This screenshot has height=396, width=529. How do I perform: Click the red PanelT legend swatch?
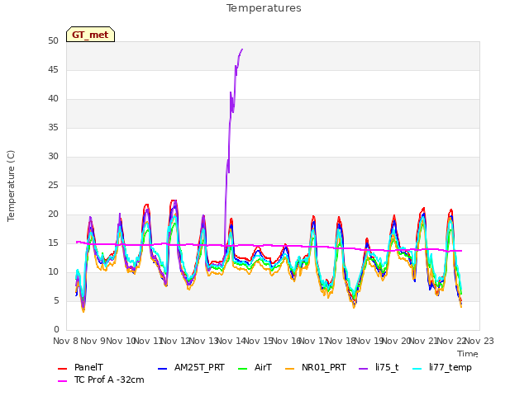[63, 369]
